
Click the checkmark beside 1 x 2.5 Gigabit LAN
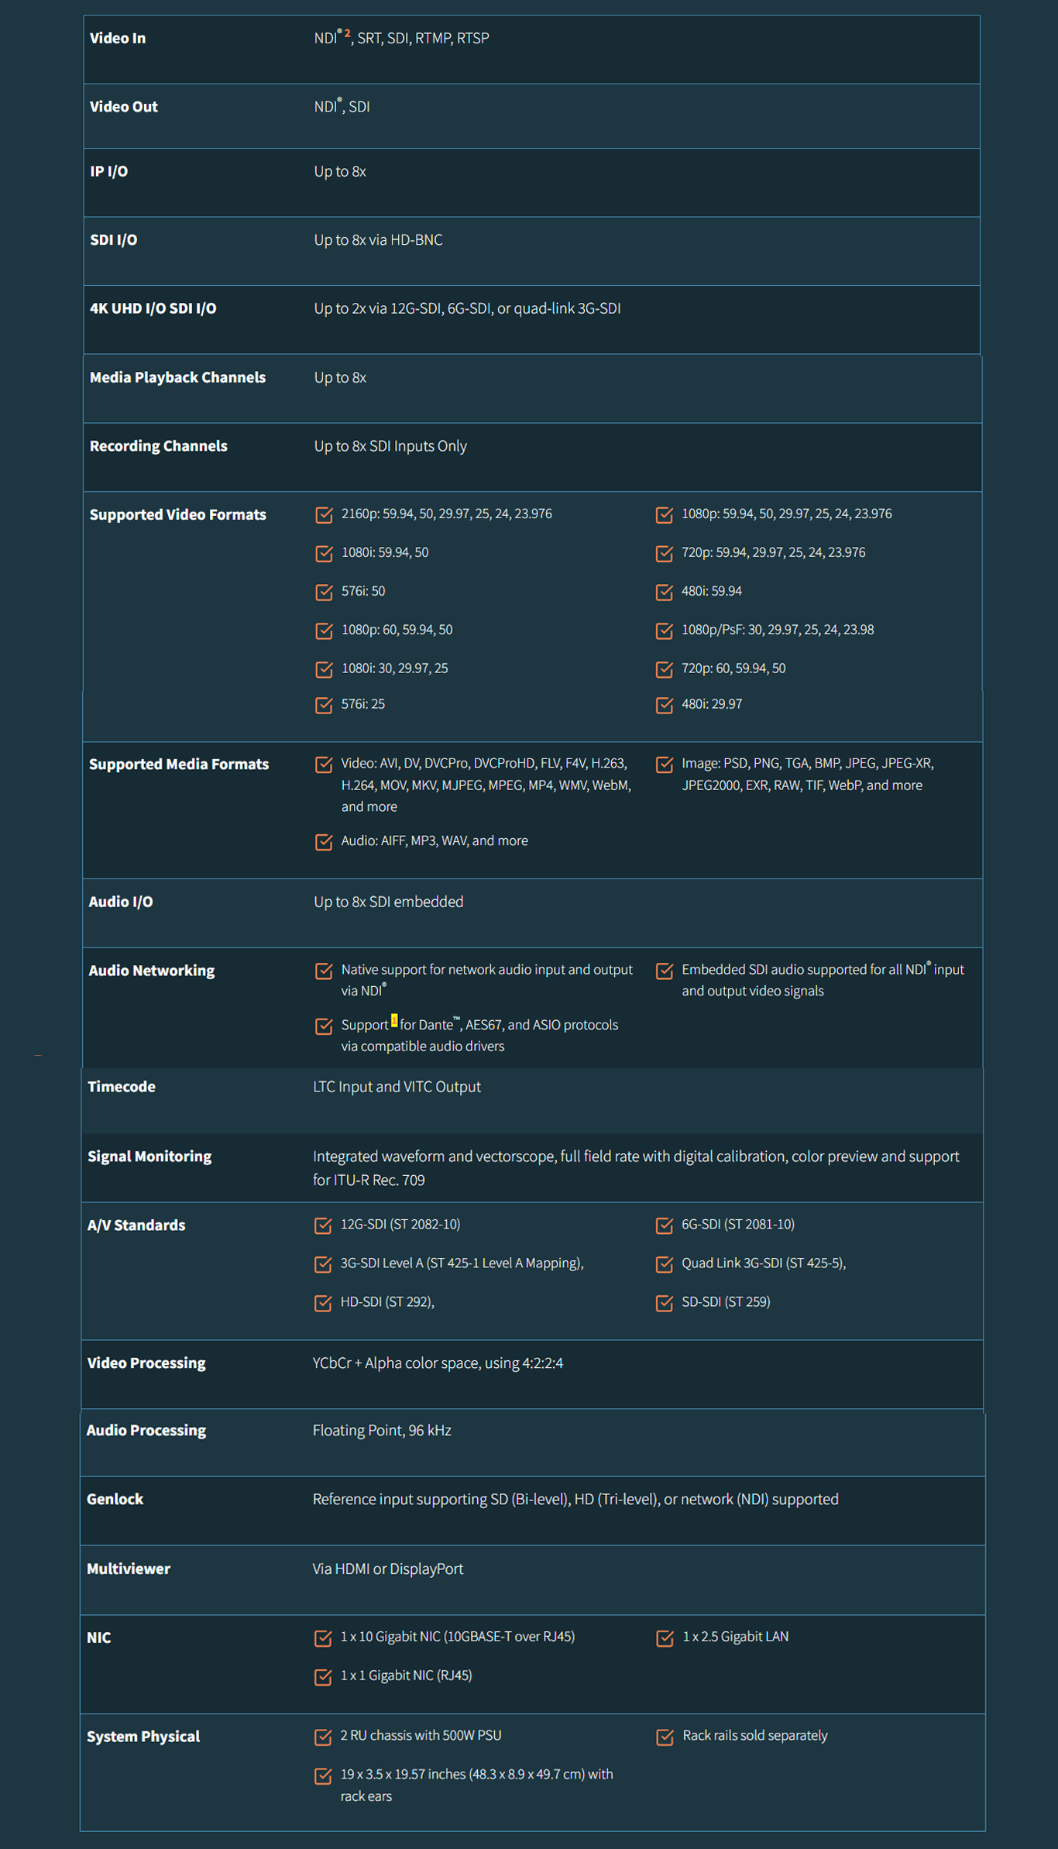tap(665, 1638)
